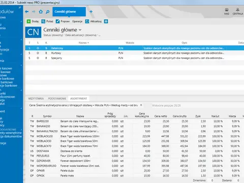Viewport: 244px width, 183px height.
Task: Click the pin icon atop the modules sidebar
Action: 20,8
